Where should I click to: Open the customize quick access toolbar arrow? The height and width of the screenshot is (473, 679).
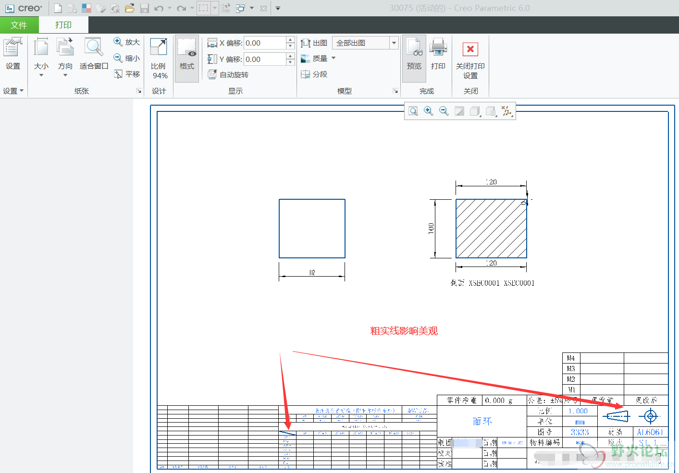point(278,8)
